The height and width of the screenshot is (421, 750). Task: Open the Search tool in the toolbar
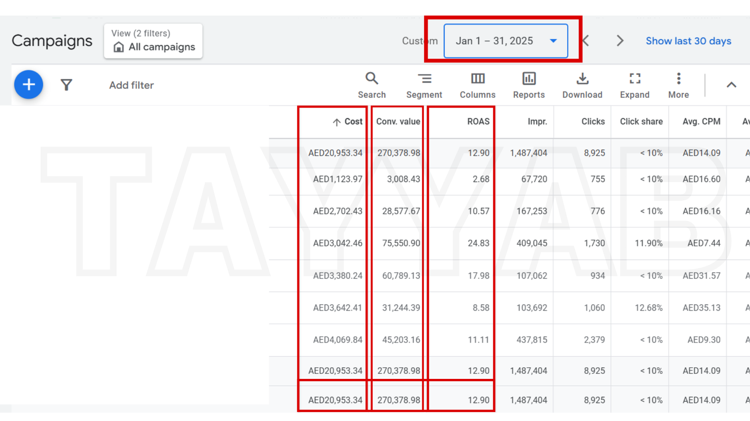[372, 85]
